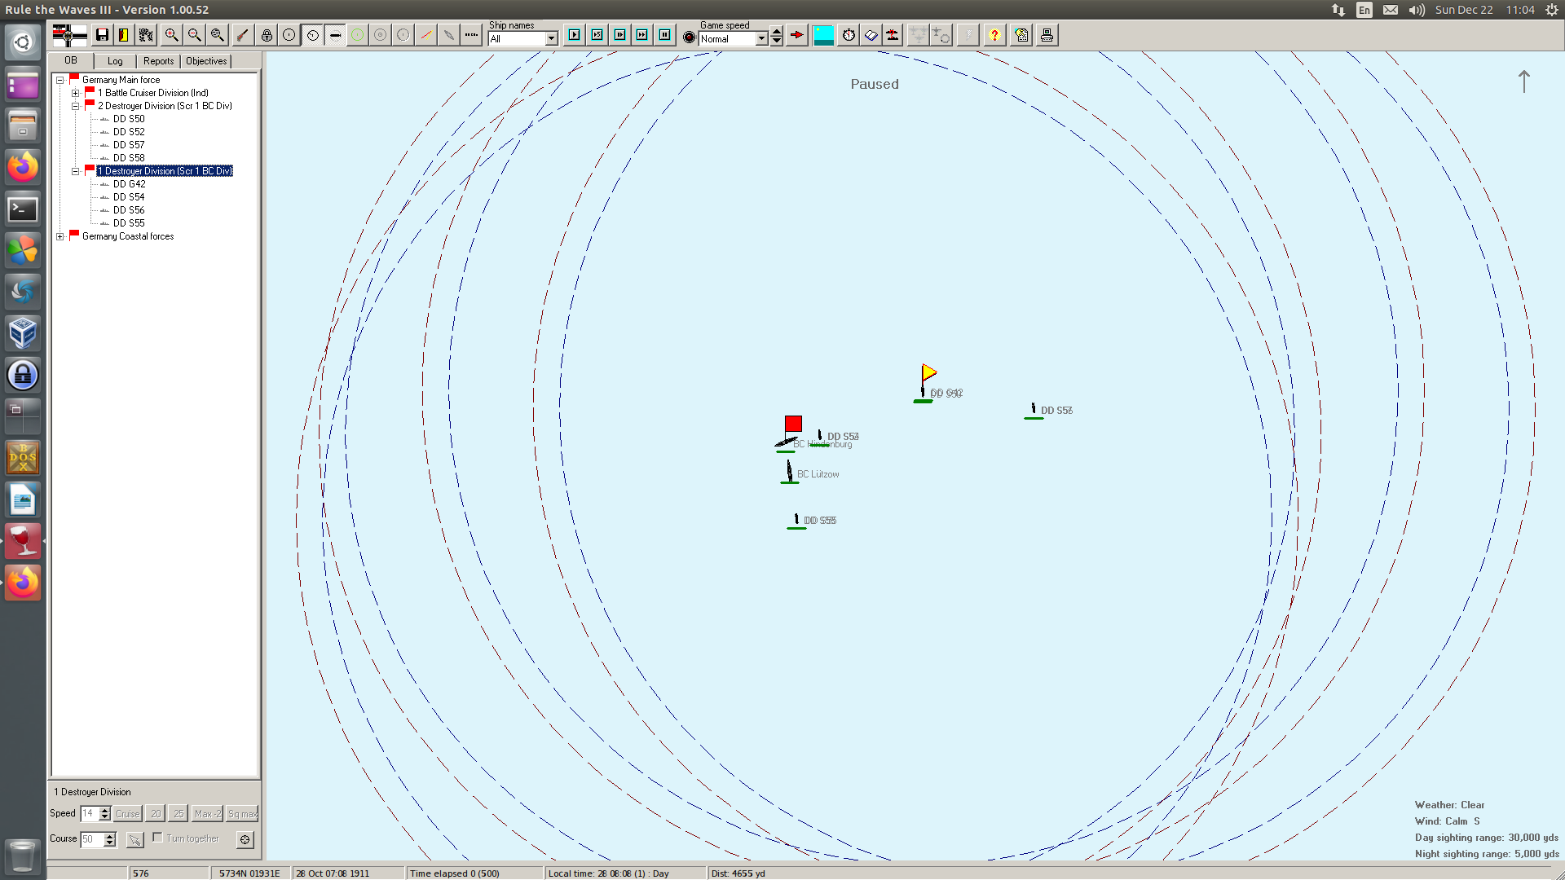
Task: Click the play 5 turns button
Action: pyautogui.click(x=597, y=35)
